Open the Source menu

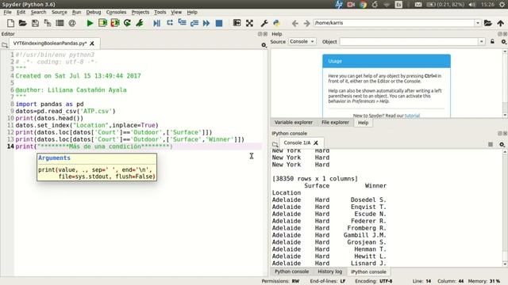[60, 13]
